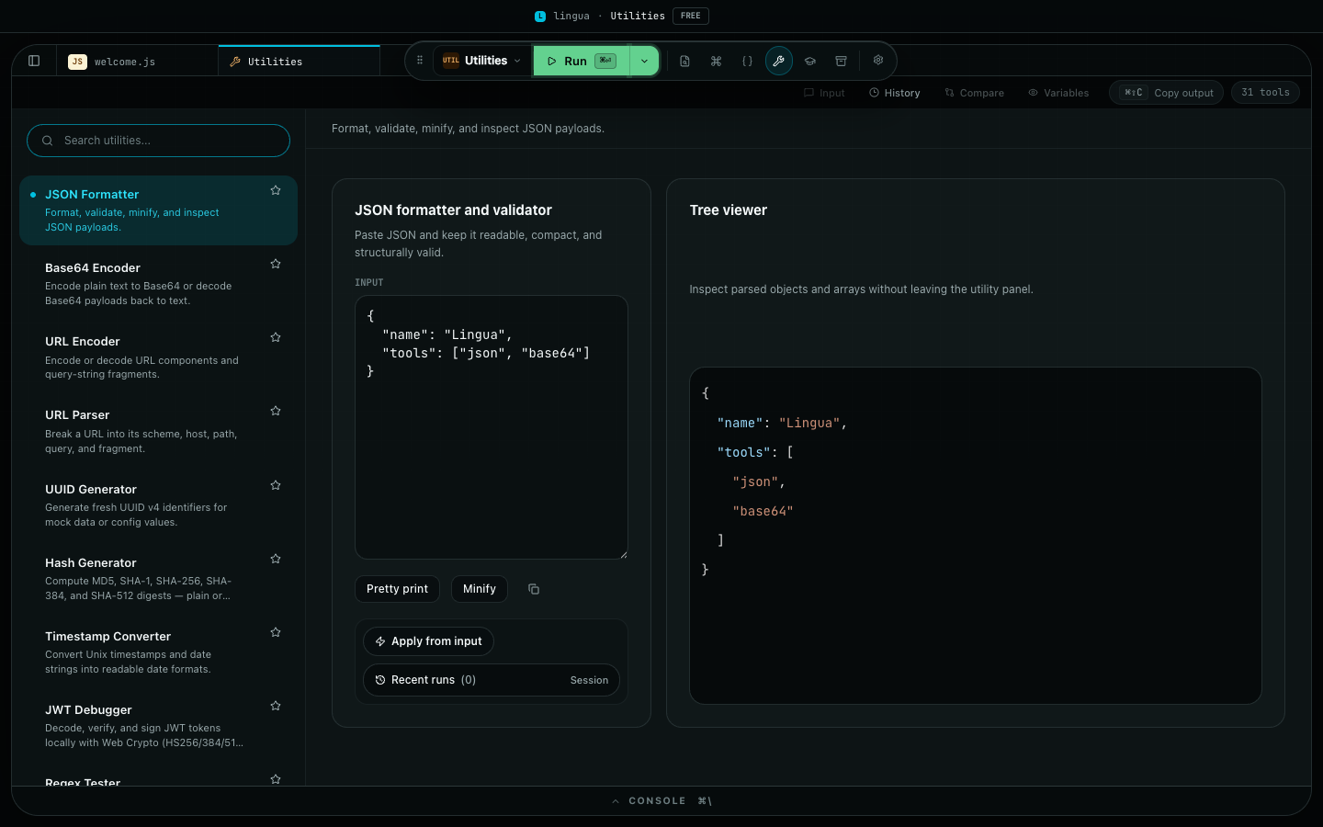Open the Utilities language dropdown
The width and height of the screenshot is (1323, 827).
[482, 61]
